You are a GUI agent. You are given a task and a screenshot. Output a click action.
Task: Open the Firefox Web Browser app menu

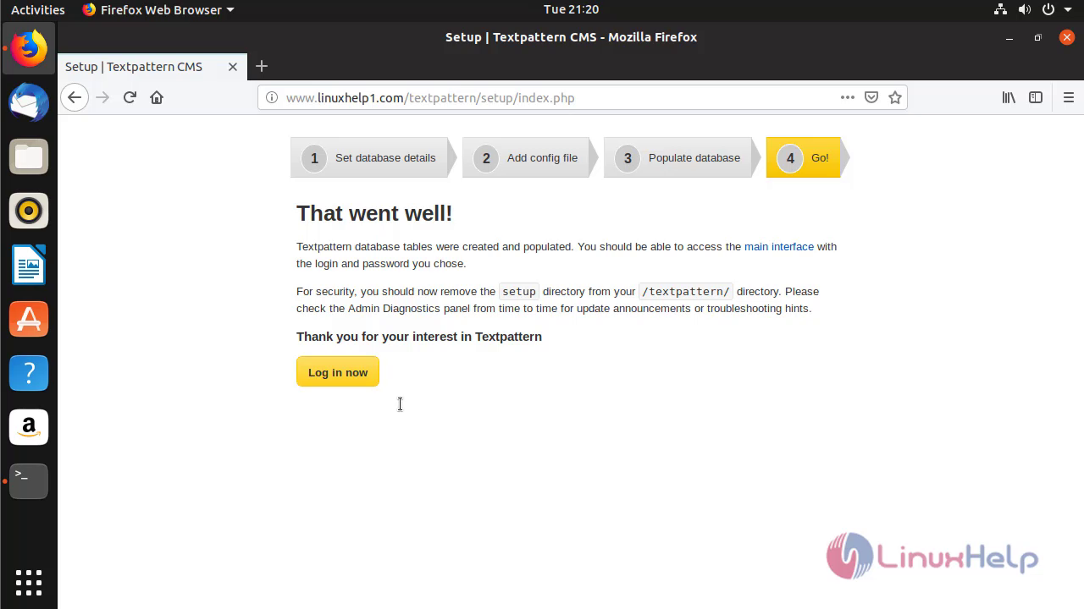[158, 9]
